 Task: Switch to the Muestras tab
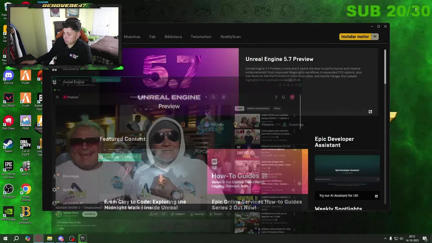(x=132, y=37)
